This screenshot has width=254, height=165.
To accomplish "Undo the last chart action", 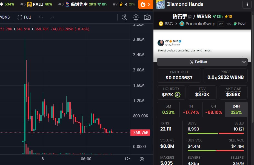I will point(41,17).
